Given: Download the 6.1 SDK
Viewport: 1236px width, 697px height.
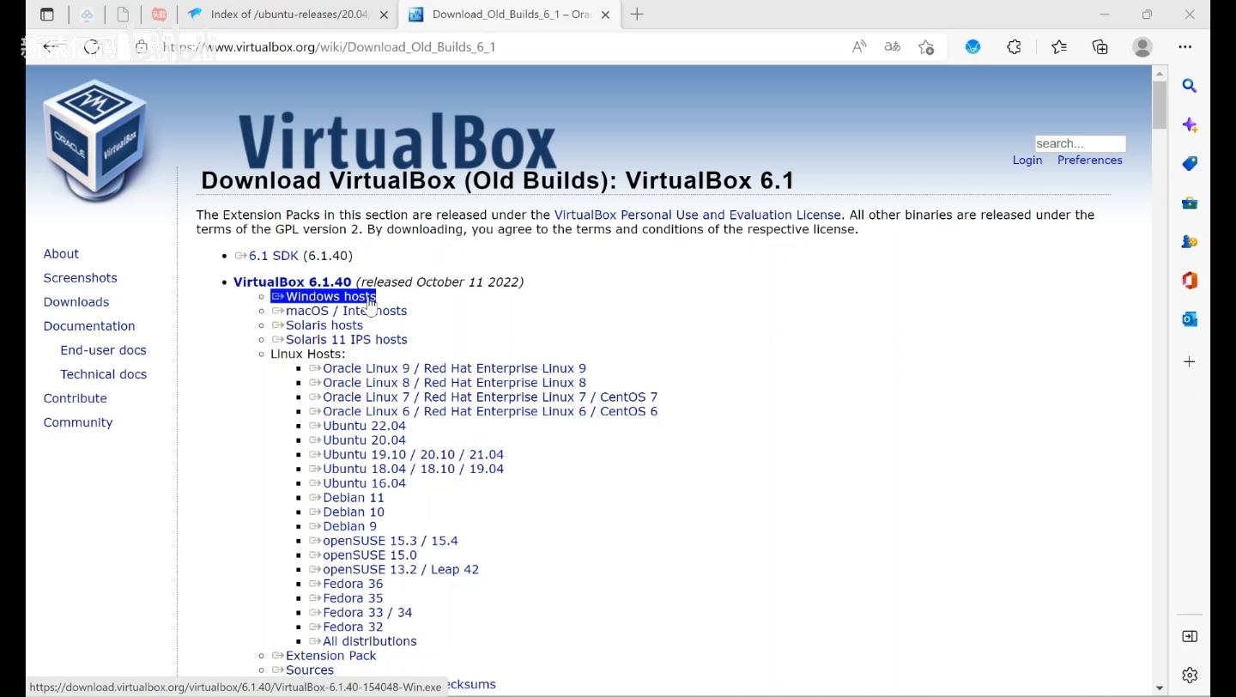Looking at the screenshot, I should (266, 256).
